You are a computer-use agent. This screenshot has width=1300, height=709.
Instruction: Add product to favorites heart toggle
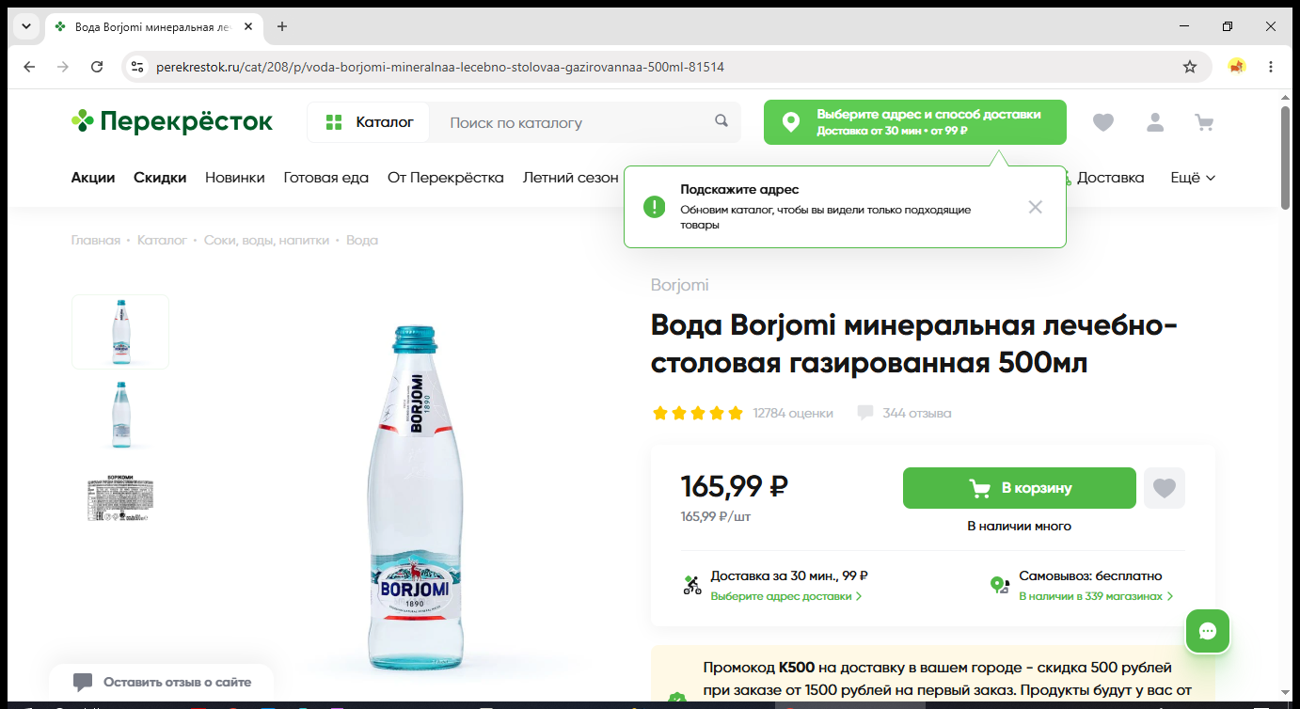pos(1165,488)
